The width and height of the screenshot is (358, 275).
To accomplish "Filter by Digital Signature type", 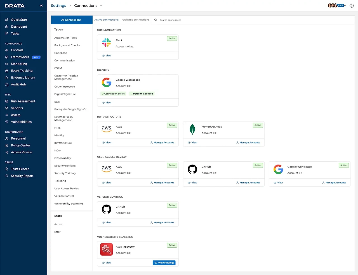I will point(65,94).
